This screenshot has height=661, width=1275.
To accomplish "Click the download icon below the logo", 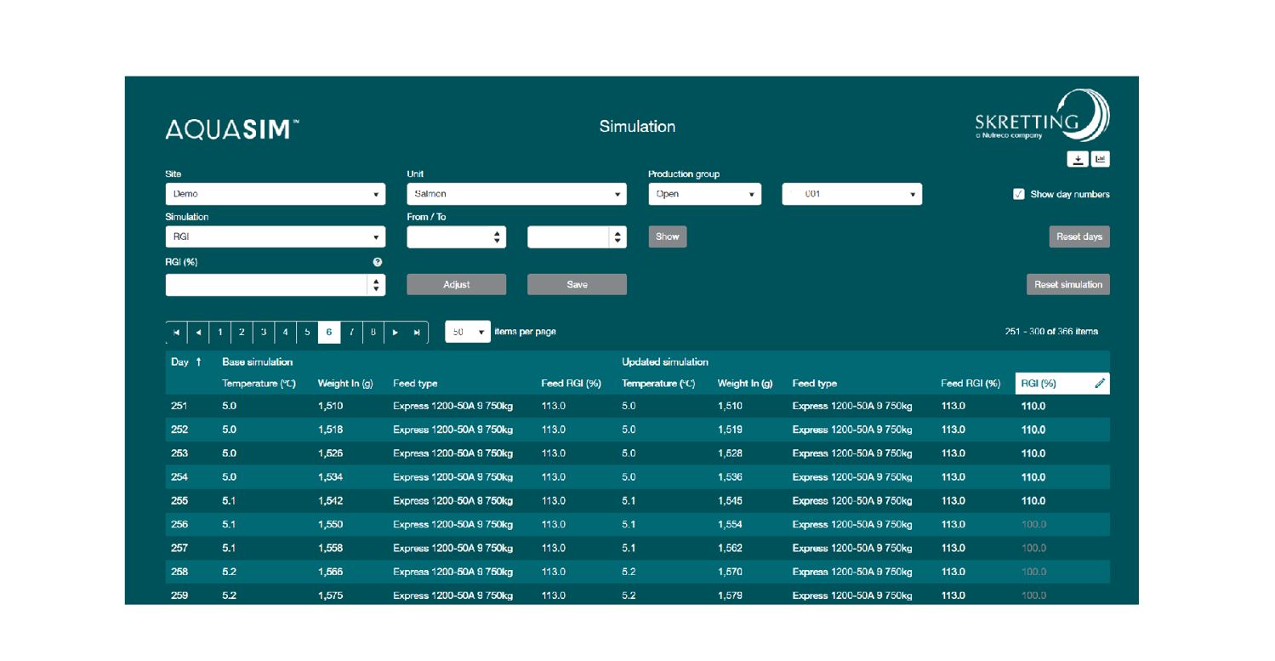I will (x=1079, y=159).
